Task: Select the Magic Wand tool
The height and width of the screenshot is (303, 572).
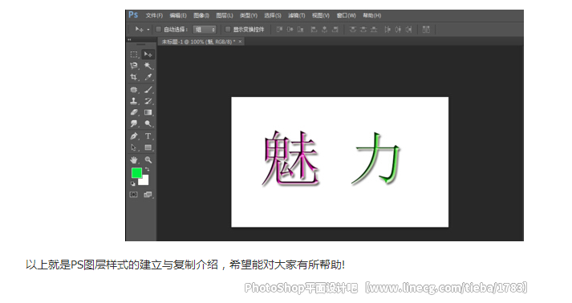Action: tap(148, 66)
